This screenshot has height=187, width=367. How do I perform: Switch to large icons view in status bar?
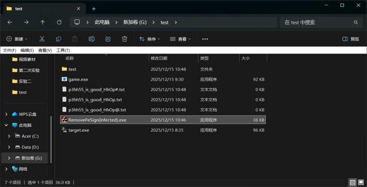(x=361, y=182)
